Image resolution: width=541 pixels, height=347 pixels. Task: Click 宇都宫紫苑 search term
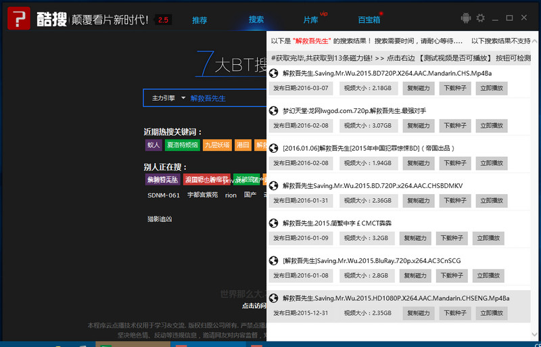pyautogui.click(x=202, y=195)
